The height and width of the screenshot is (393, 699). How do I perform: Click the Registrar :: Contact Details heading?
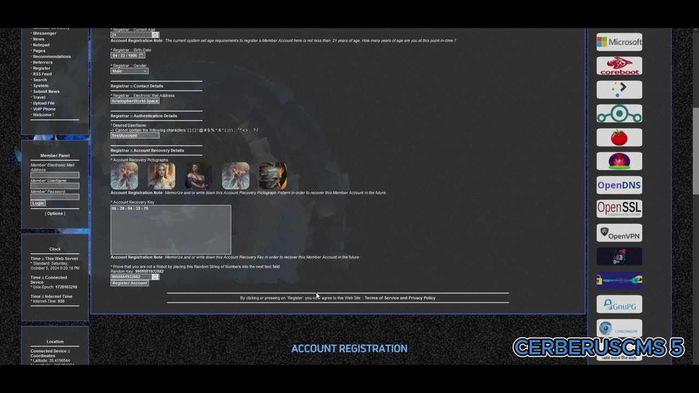click(137, 86)
